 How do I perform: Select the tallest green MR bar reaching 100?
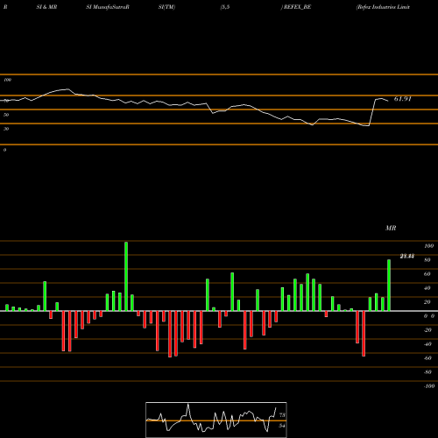click(126, 276)
